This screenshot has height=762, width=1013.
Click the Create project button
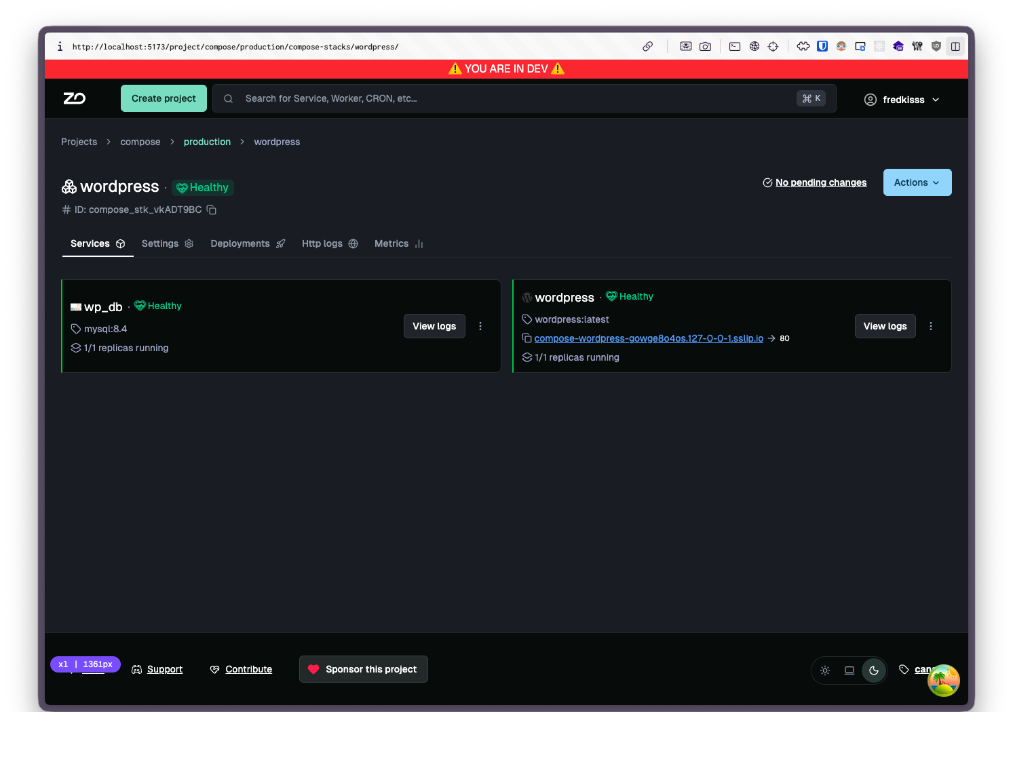[164, 98]
